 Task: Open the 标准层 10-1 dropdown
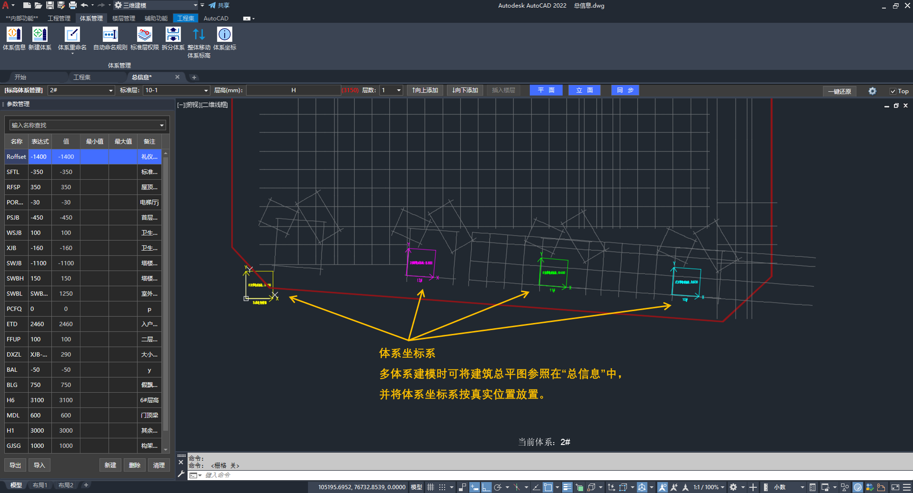tap(205, 90)
